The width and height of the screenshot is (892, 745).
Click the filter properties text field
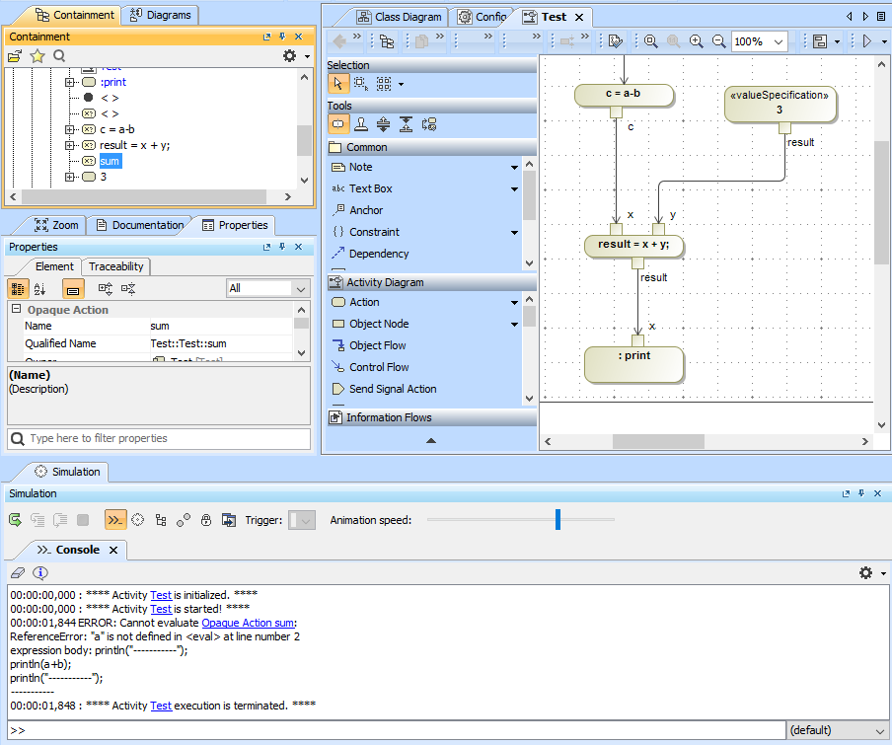[158, 438]
